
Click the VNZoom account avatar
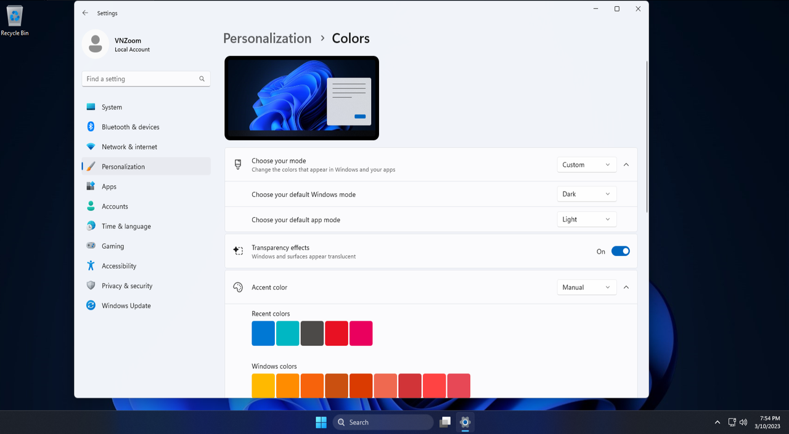coord(96,44)
